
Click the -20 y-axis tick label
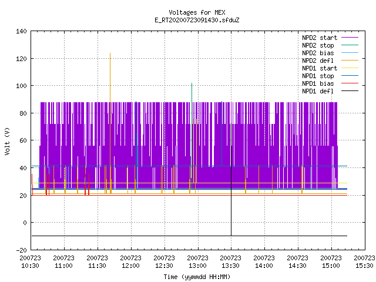click(x=21, y=250)
